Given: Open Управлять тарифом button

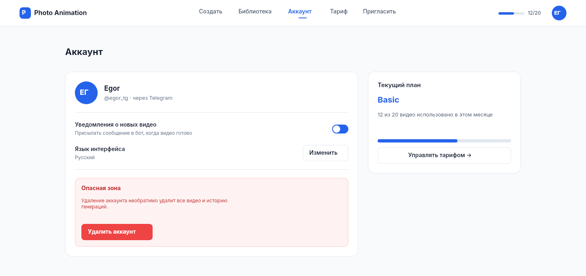Looking at the screenshot, I should [444, 156].
